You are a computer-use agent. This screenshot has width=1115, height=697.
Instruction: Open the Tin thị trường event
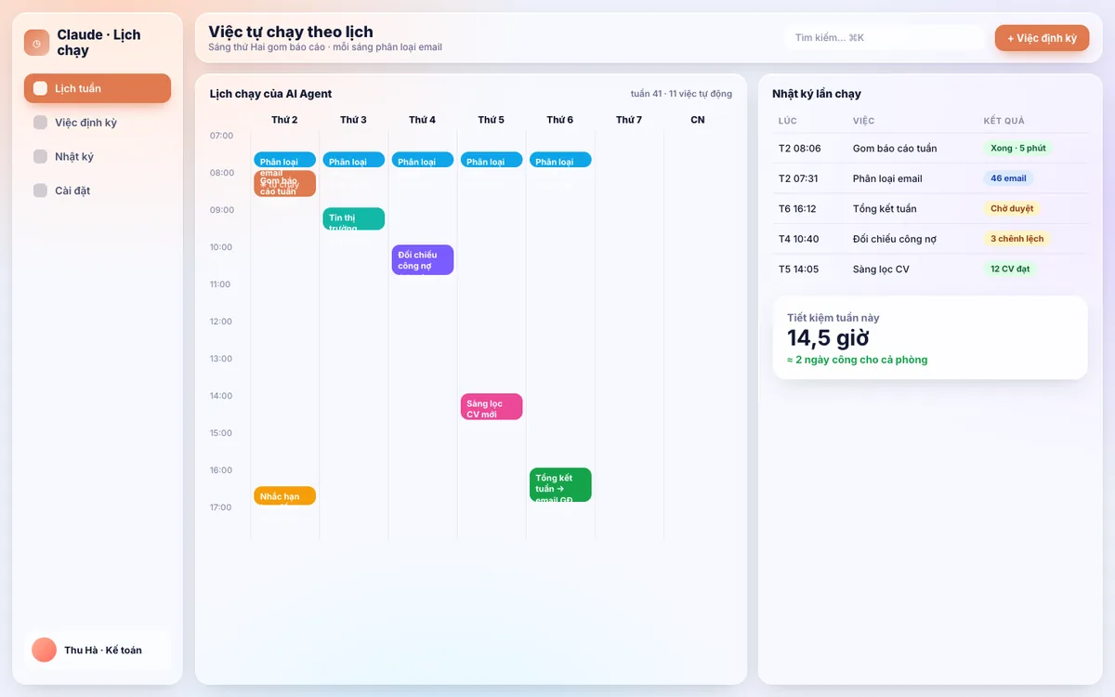click(x=353, y=218)
